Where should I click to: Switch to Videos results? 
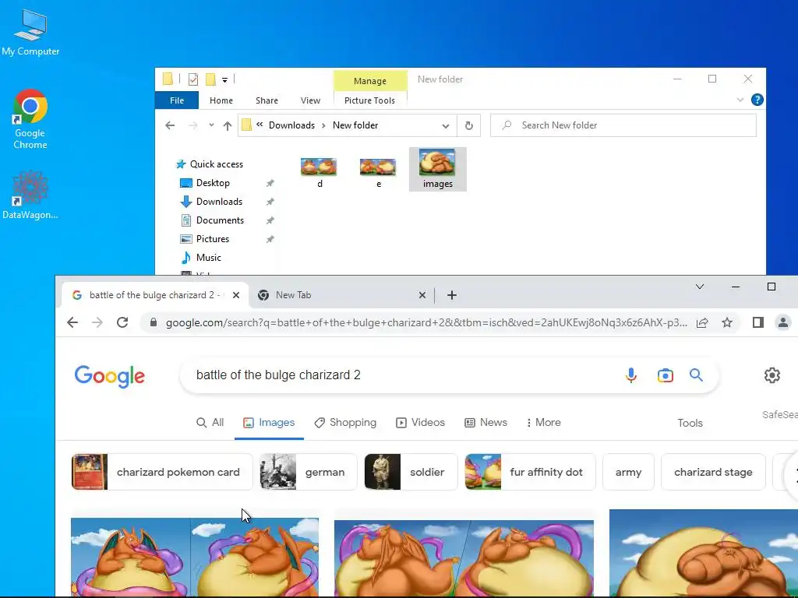[x=420, y=423]
